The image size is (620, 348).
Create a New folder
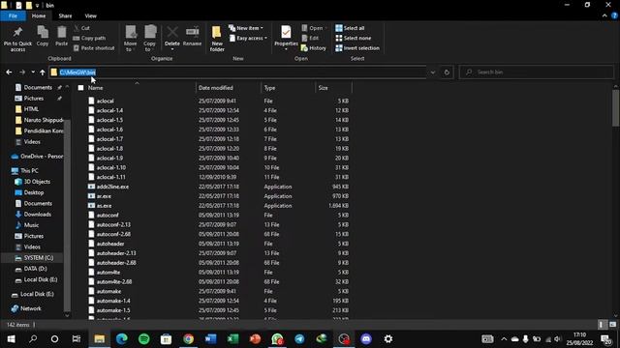coord(217,39)
